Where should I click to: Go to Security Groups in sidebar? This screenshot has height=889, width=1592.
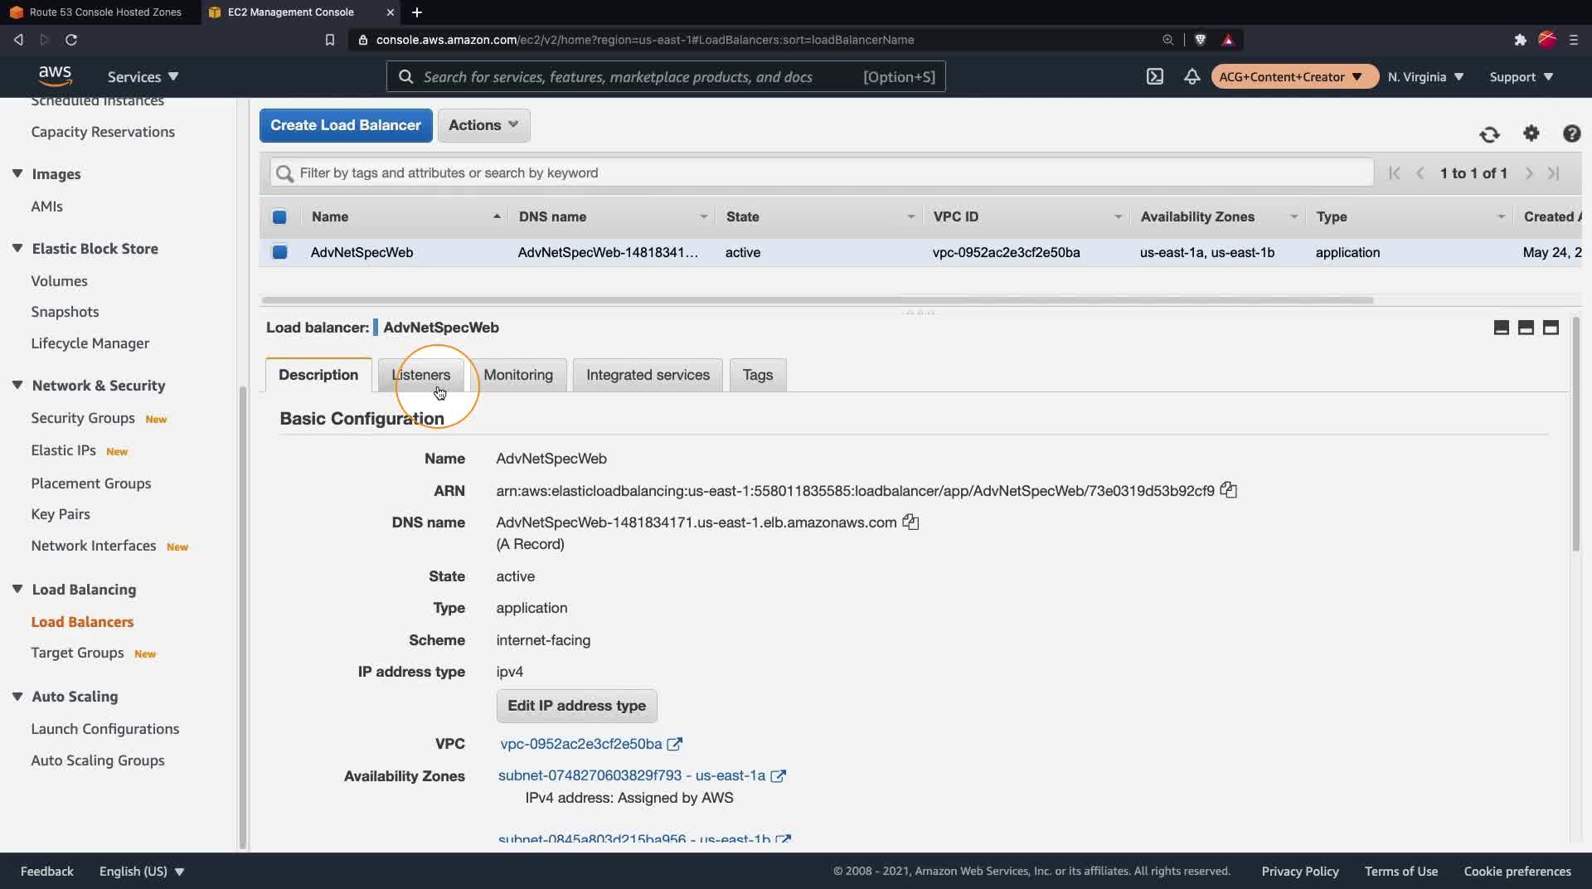coord(83,418)
